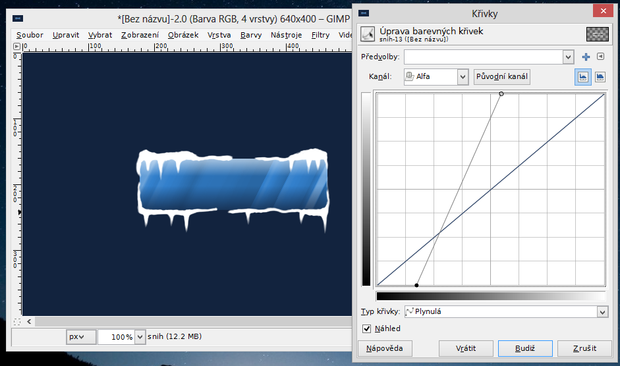Viewport: 620px width, 366px height.
Task: Open the Vybrat menu
Action: point(100,35)
